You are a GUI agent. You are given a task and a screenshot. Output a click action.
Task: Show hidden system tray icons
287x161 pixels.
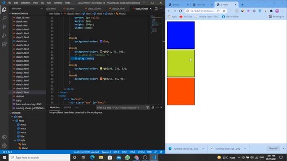click(239, 157)
